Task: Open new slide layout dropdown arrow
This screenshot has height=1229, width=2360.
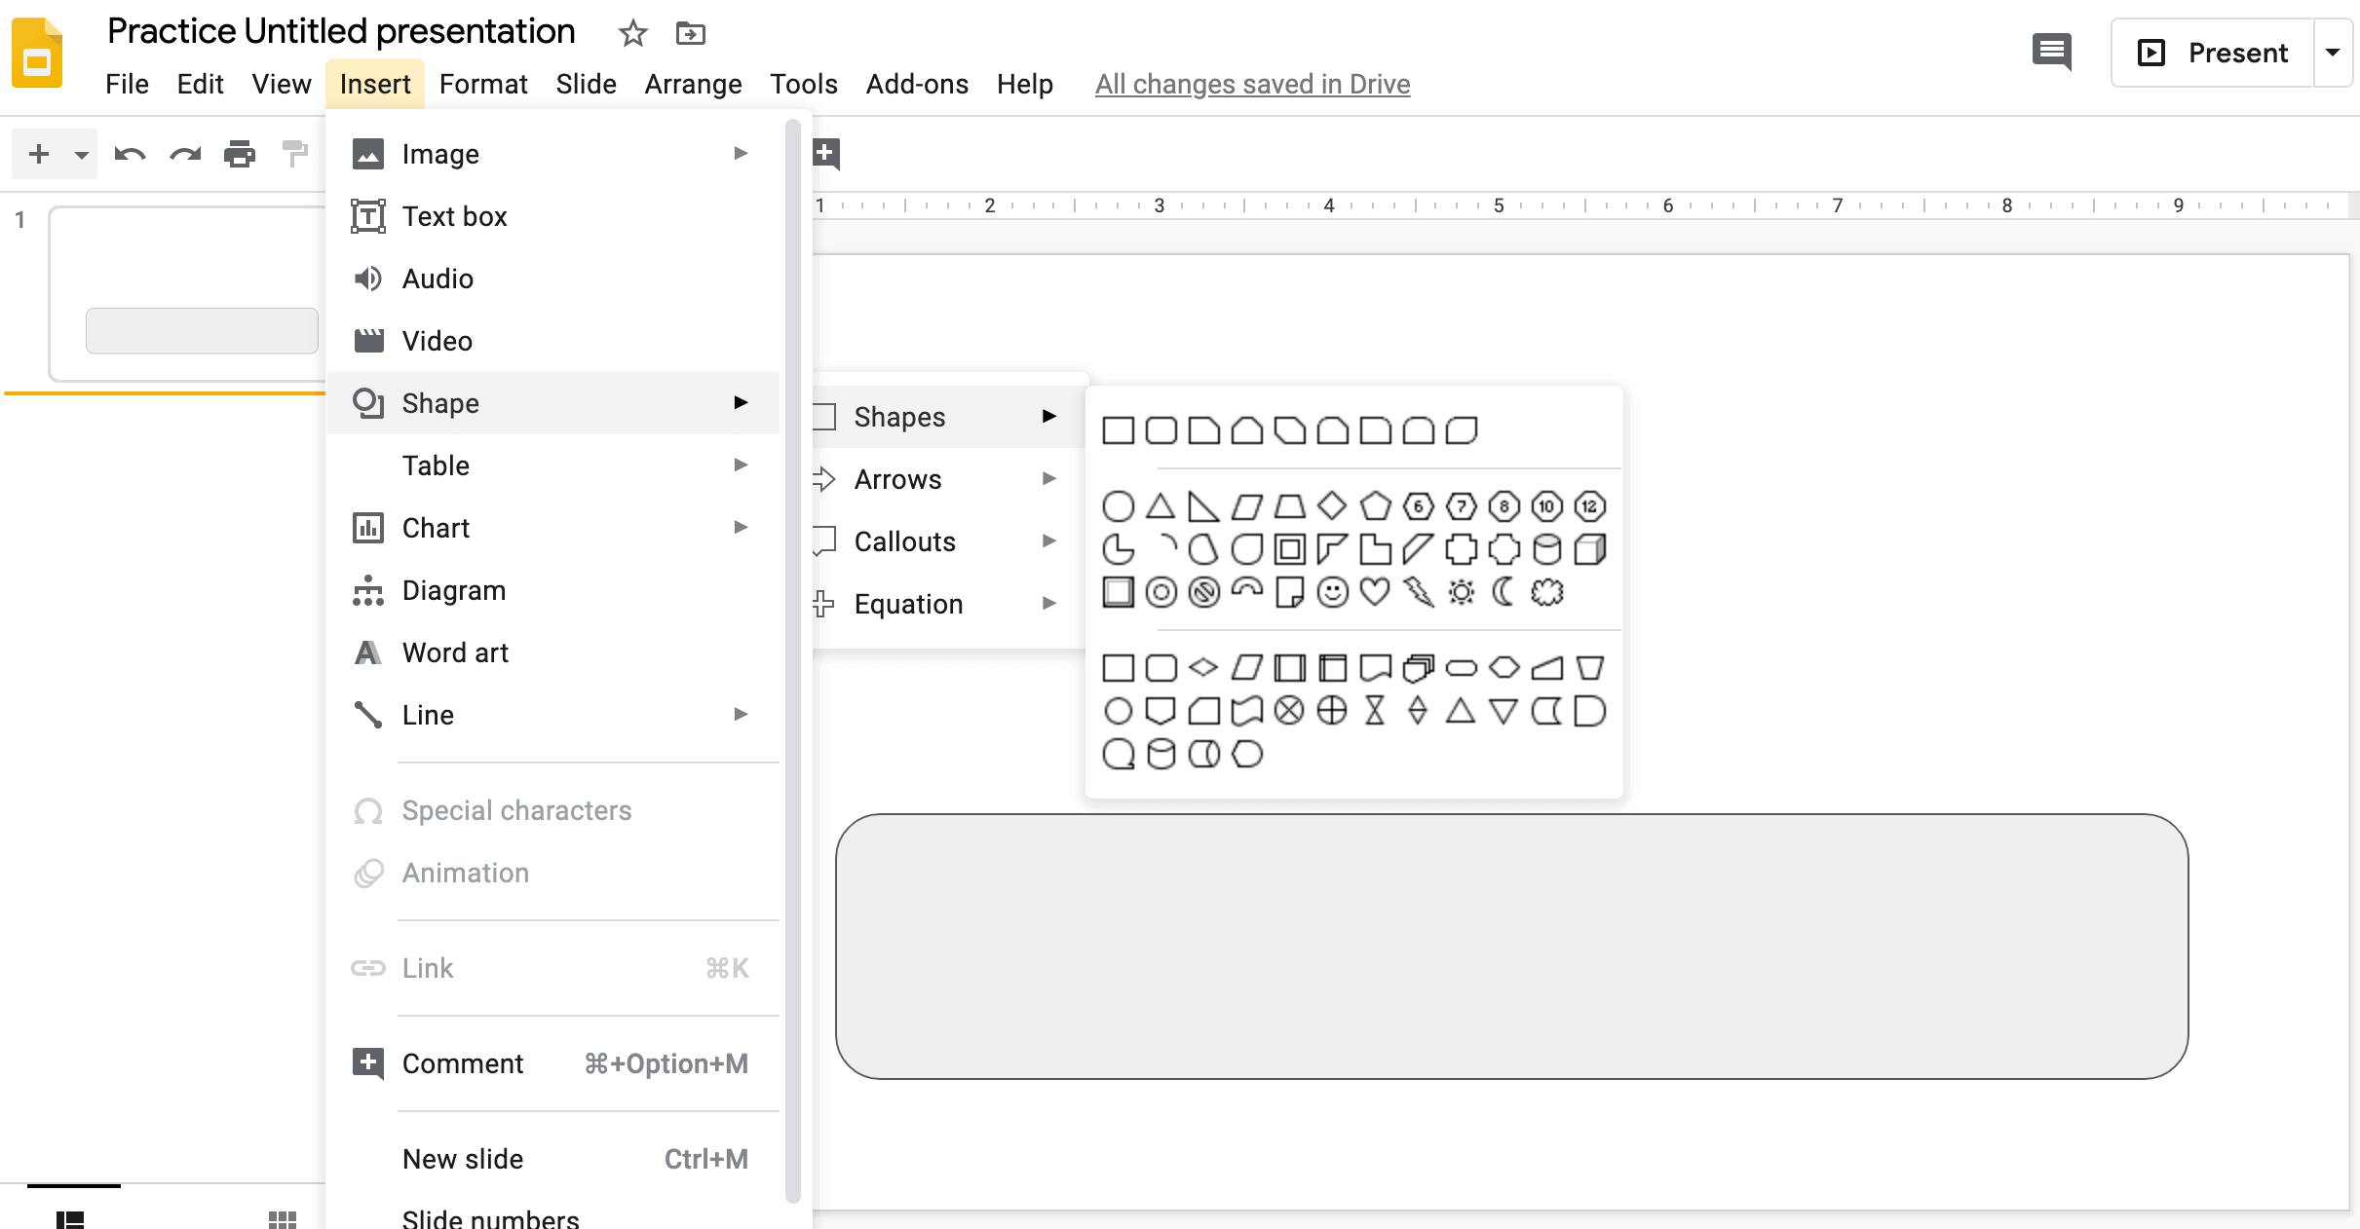Action: 82,154
